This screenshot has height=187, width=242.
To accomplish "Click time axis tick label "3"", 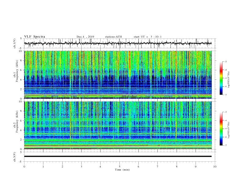I will pos(81,167).
